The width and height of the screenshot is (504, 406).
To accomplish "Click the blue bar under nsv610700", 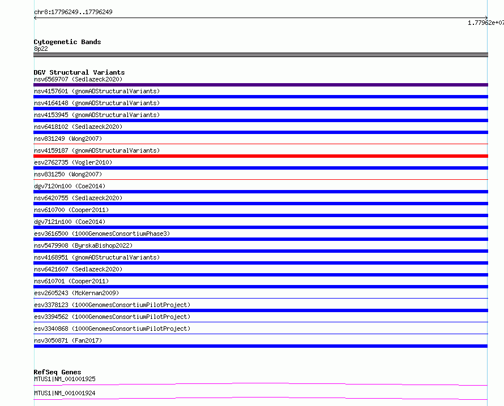I will tap(260, 215).
